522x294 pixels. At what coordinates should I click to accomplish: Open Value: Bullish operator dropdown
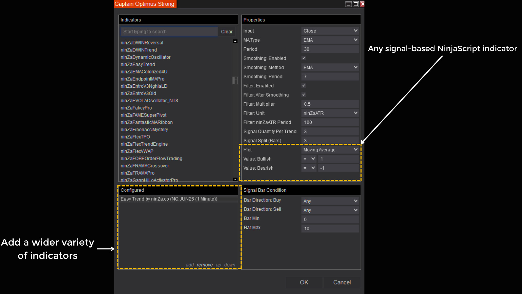309,159
